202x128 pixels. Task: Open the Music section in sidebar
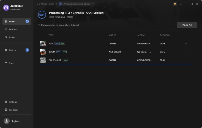[x=17, y=21]
